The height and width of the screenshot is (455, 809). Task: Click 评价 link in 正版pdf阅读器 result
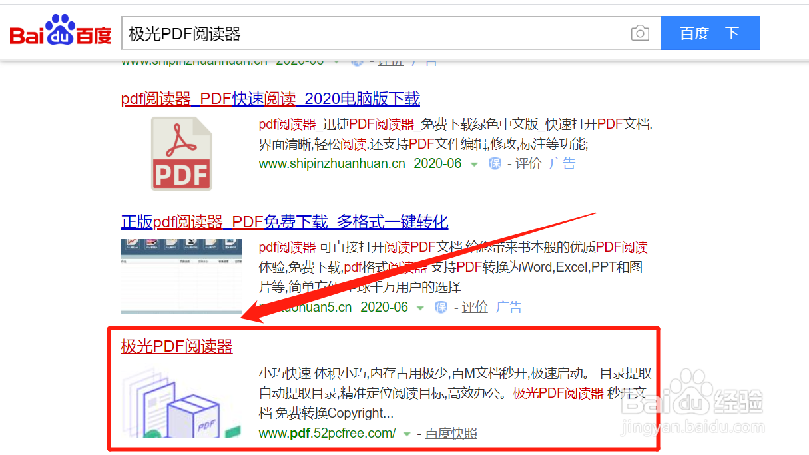tap(475, 307)
